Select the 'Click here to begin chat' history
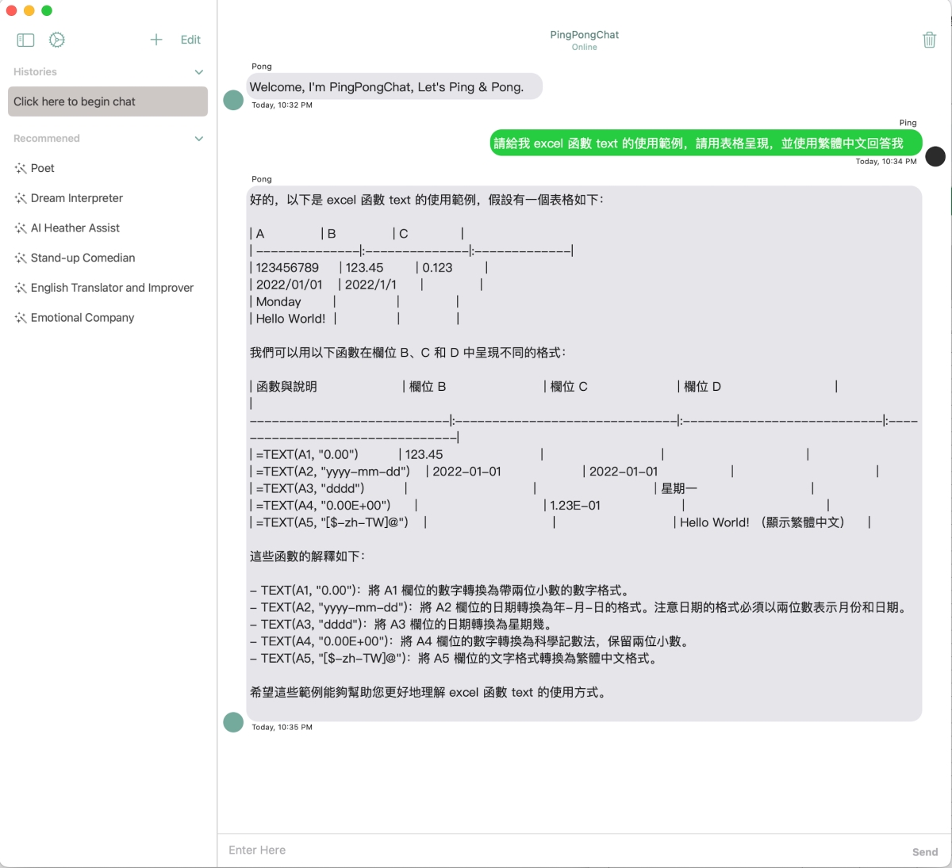 tap(108, 101)
